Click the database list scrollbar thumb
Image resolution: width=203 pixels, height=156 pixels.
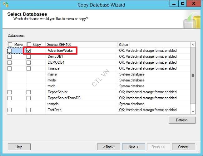pyautogui.click(x=193, y=76)
